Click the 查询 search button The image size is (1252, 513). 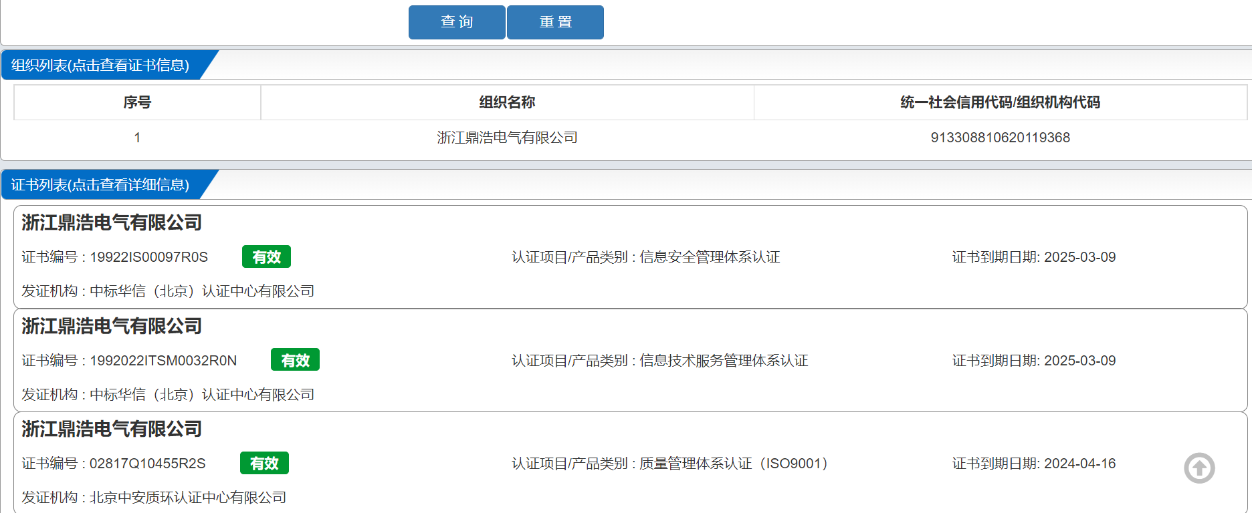click(457, 22)
